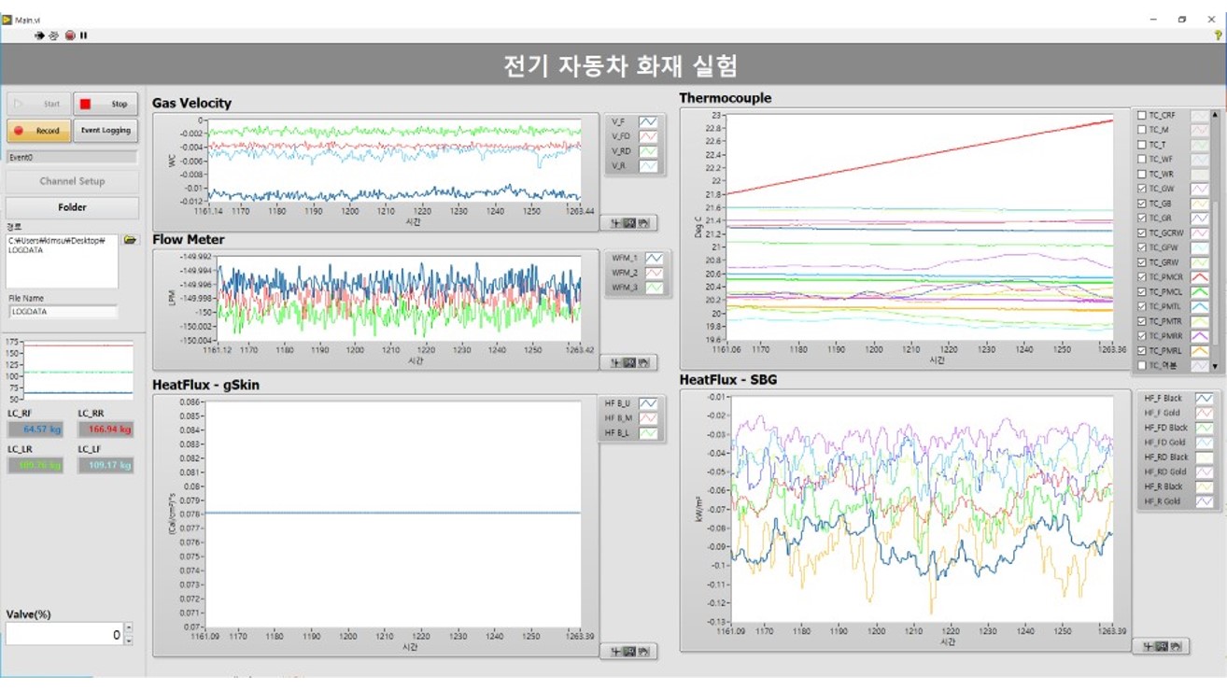Click the LabVIEW Run arrow icon
This screenshot has width=1227, height=690.
coord(39,35)
